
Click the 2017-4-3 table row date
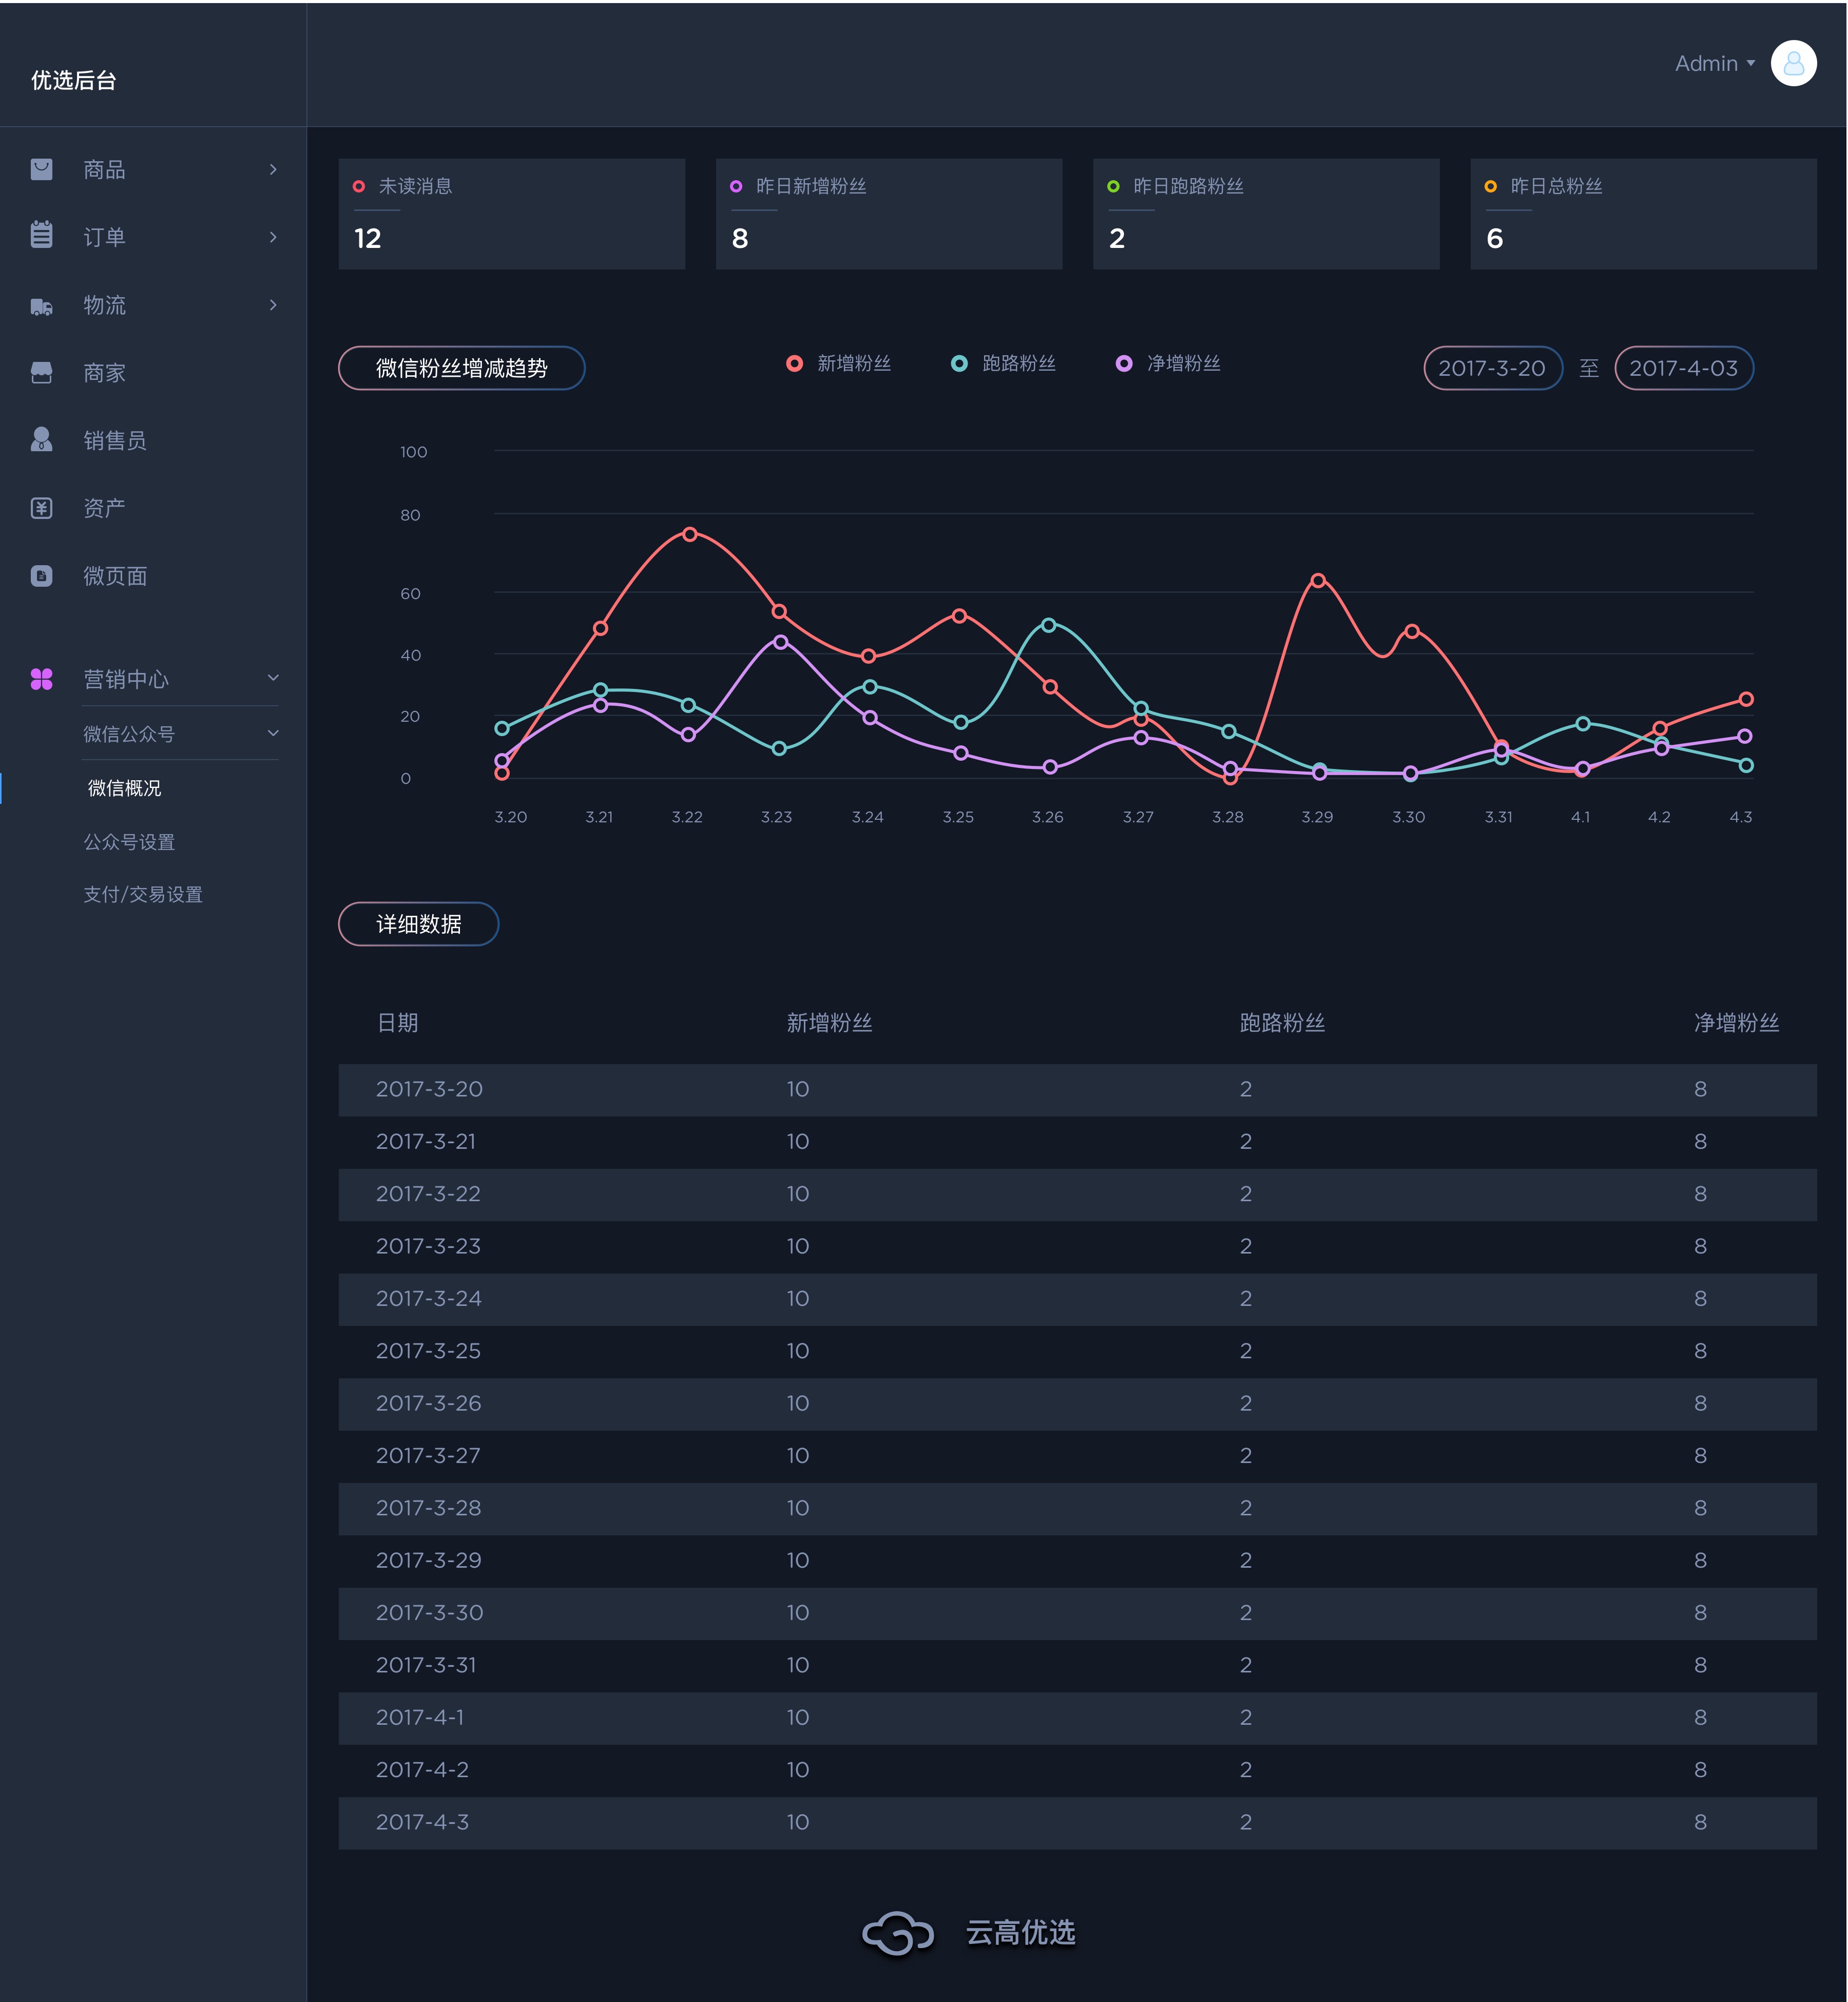pyautogui.click(x=422, y=1822)
